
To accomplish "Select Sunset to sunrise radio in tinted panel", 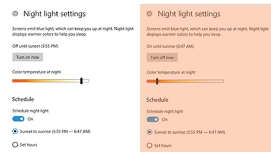I will pos(149,132).
